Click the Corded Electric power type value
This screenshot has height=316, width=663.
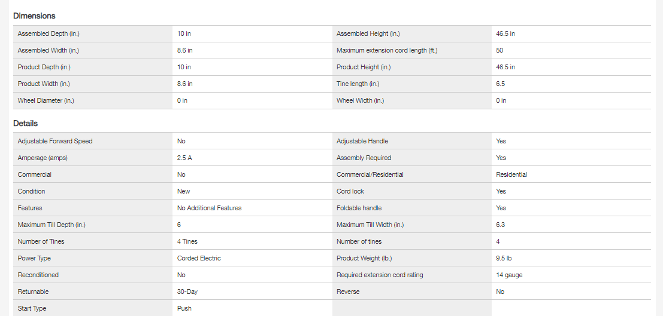199,259
